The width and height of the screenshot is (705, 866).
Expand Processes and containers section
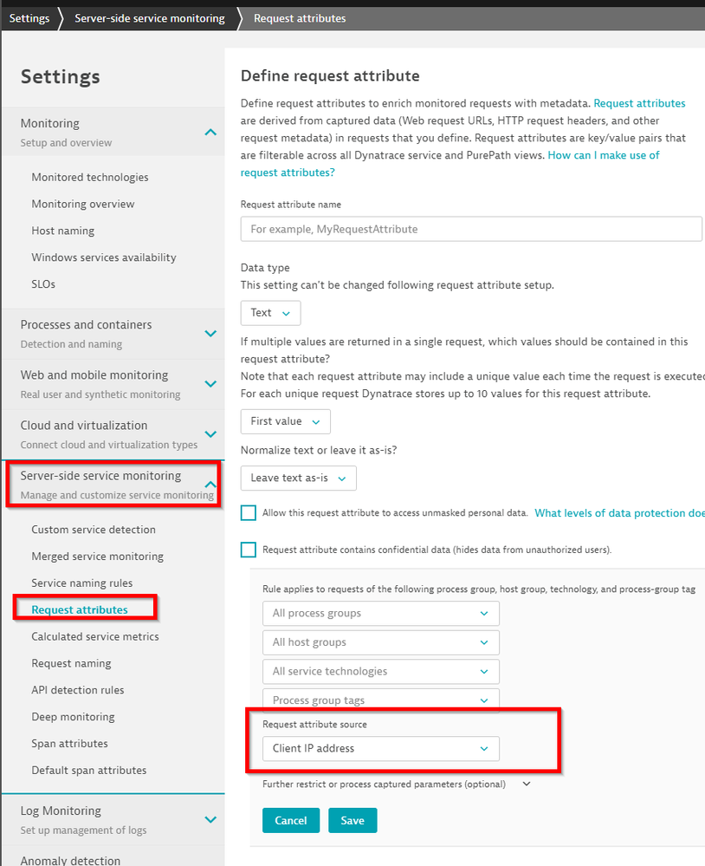point(210,333)
